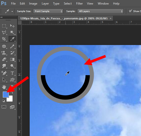This screenshot has height=136, width=141.
Task: Toggle the Show Sampling Ring checkbox
Action: coord(130,11)
